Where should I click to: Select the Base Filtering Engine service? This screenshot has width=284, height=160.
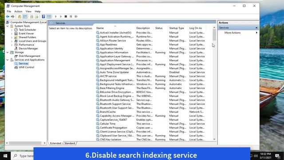(x=112, y=88)
